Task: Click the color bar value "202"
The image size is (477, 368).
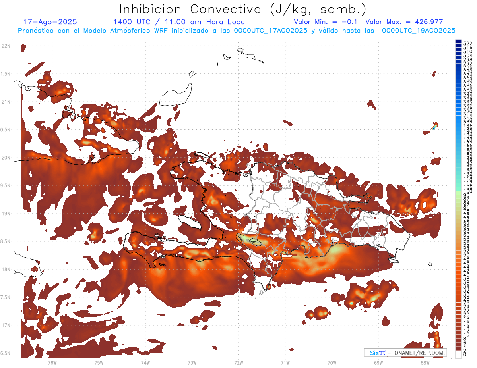Action: [x=468, y=123]
